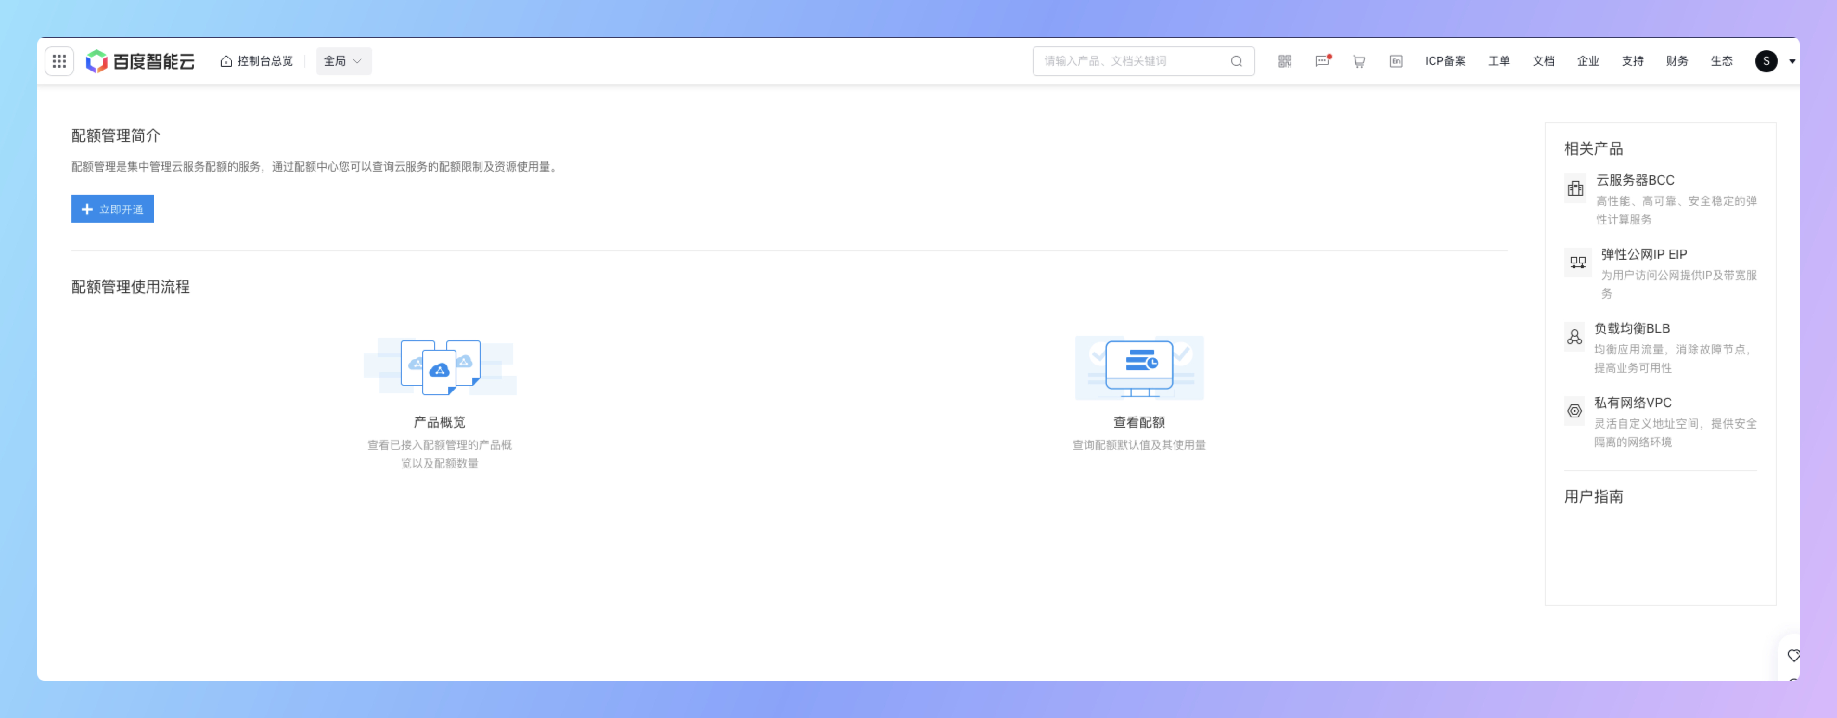Open 支持 menu item
Viewport: 1837px width, 718px height.
[x=1633, y=61]
